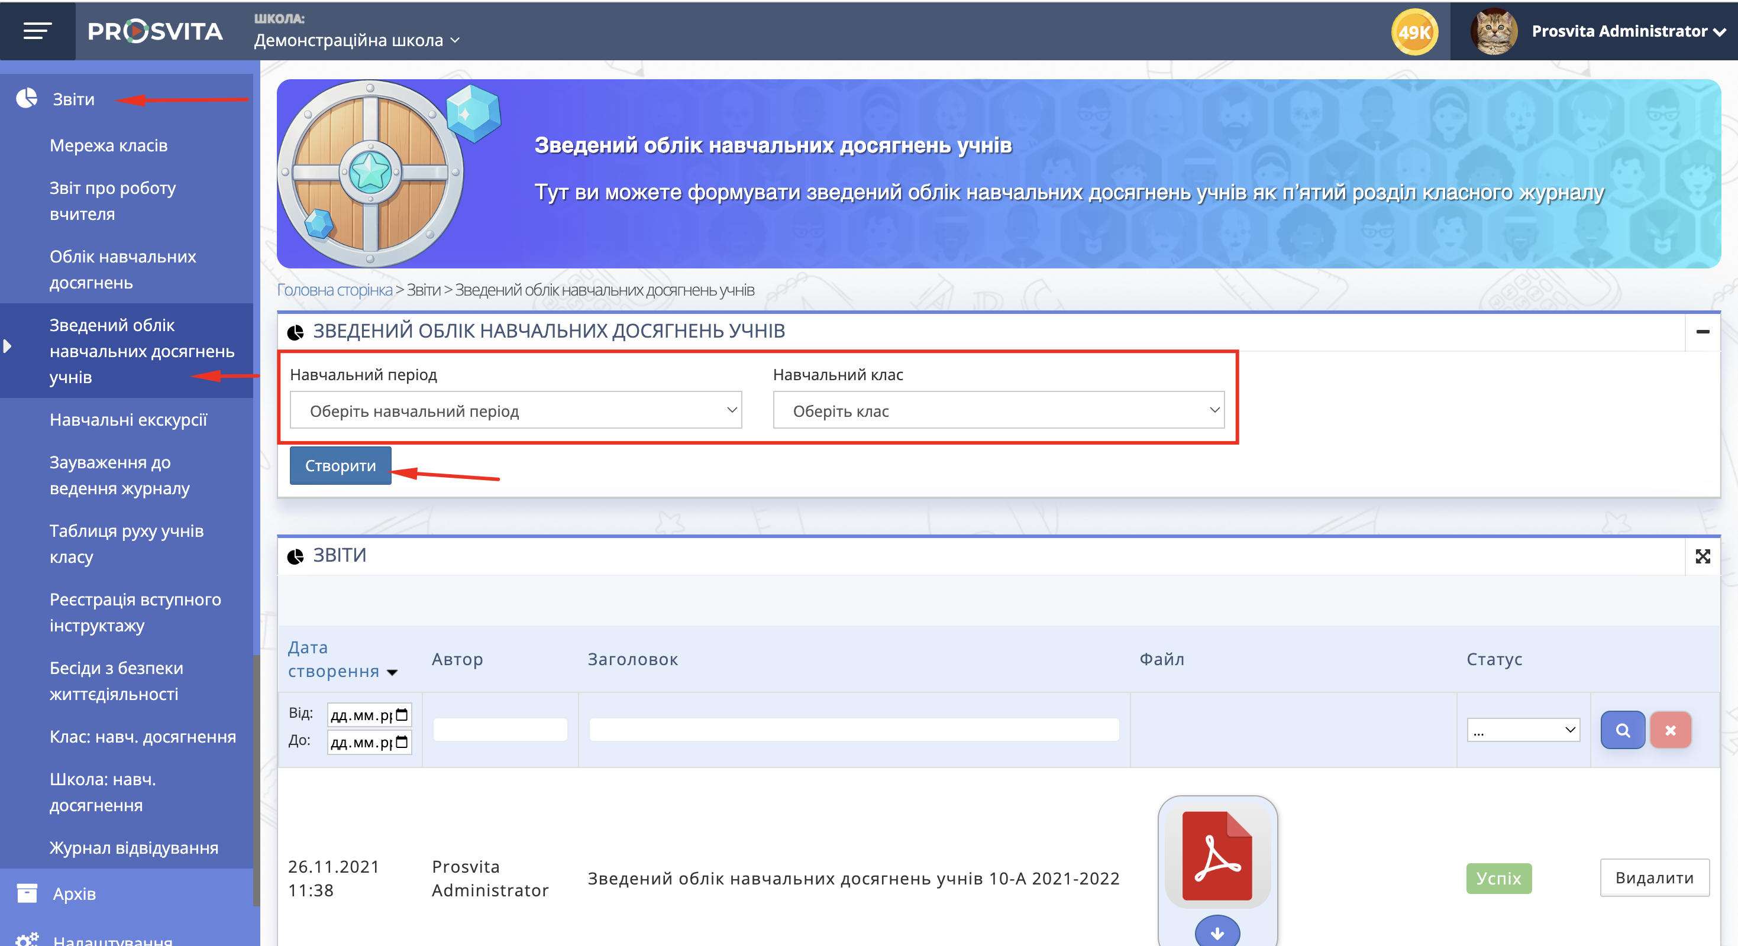Open the PDF report file icon
Screen dimensions: 1738x946
pos(1216,856)
